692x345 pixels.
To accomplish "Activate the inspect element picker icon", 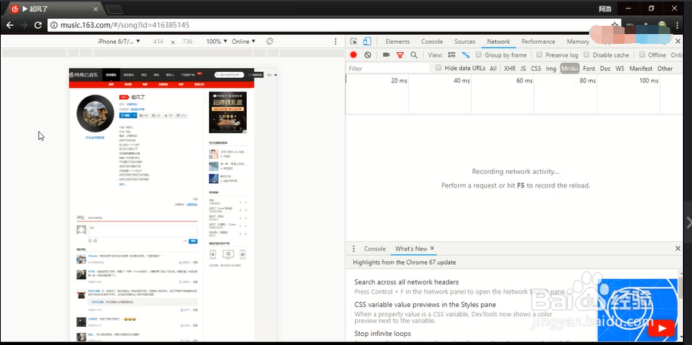I will point(354,42).
